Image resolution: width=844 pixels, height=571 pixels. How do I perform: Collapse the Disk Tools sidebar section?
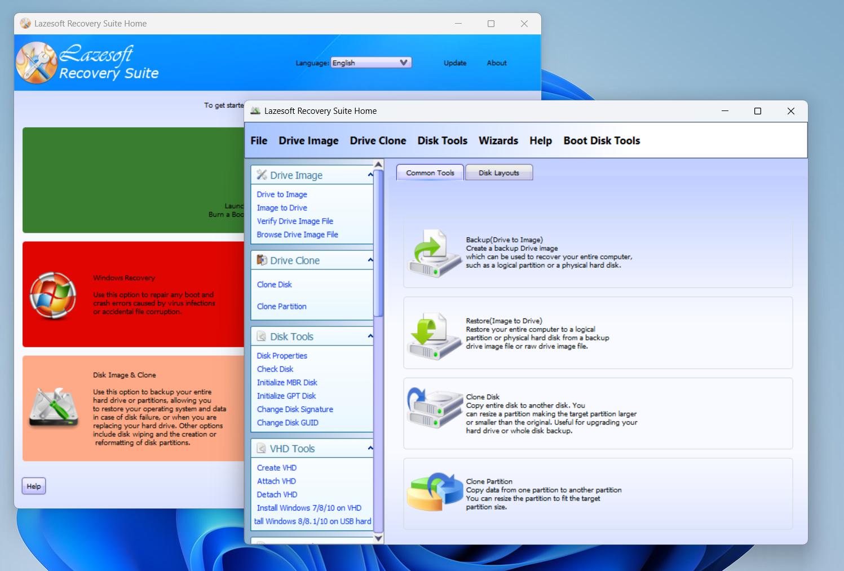370,337
